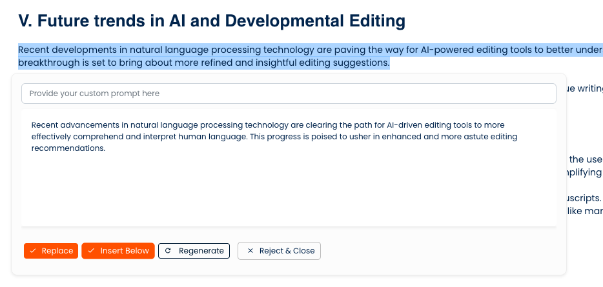This screenshot has width=603, height=287.
Task: Dismiss suggestion with Reject & Close
Action: (279, 251)
